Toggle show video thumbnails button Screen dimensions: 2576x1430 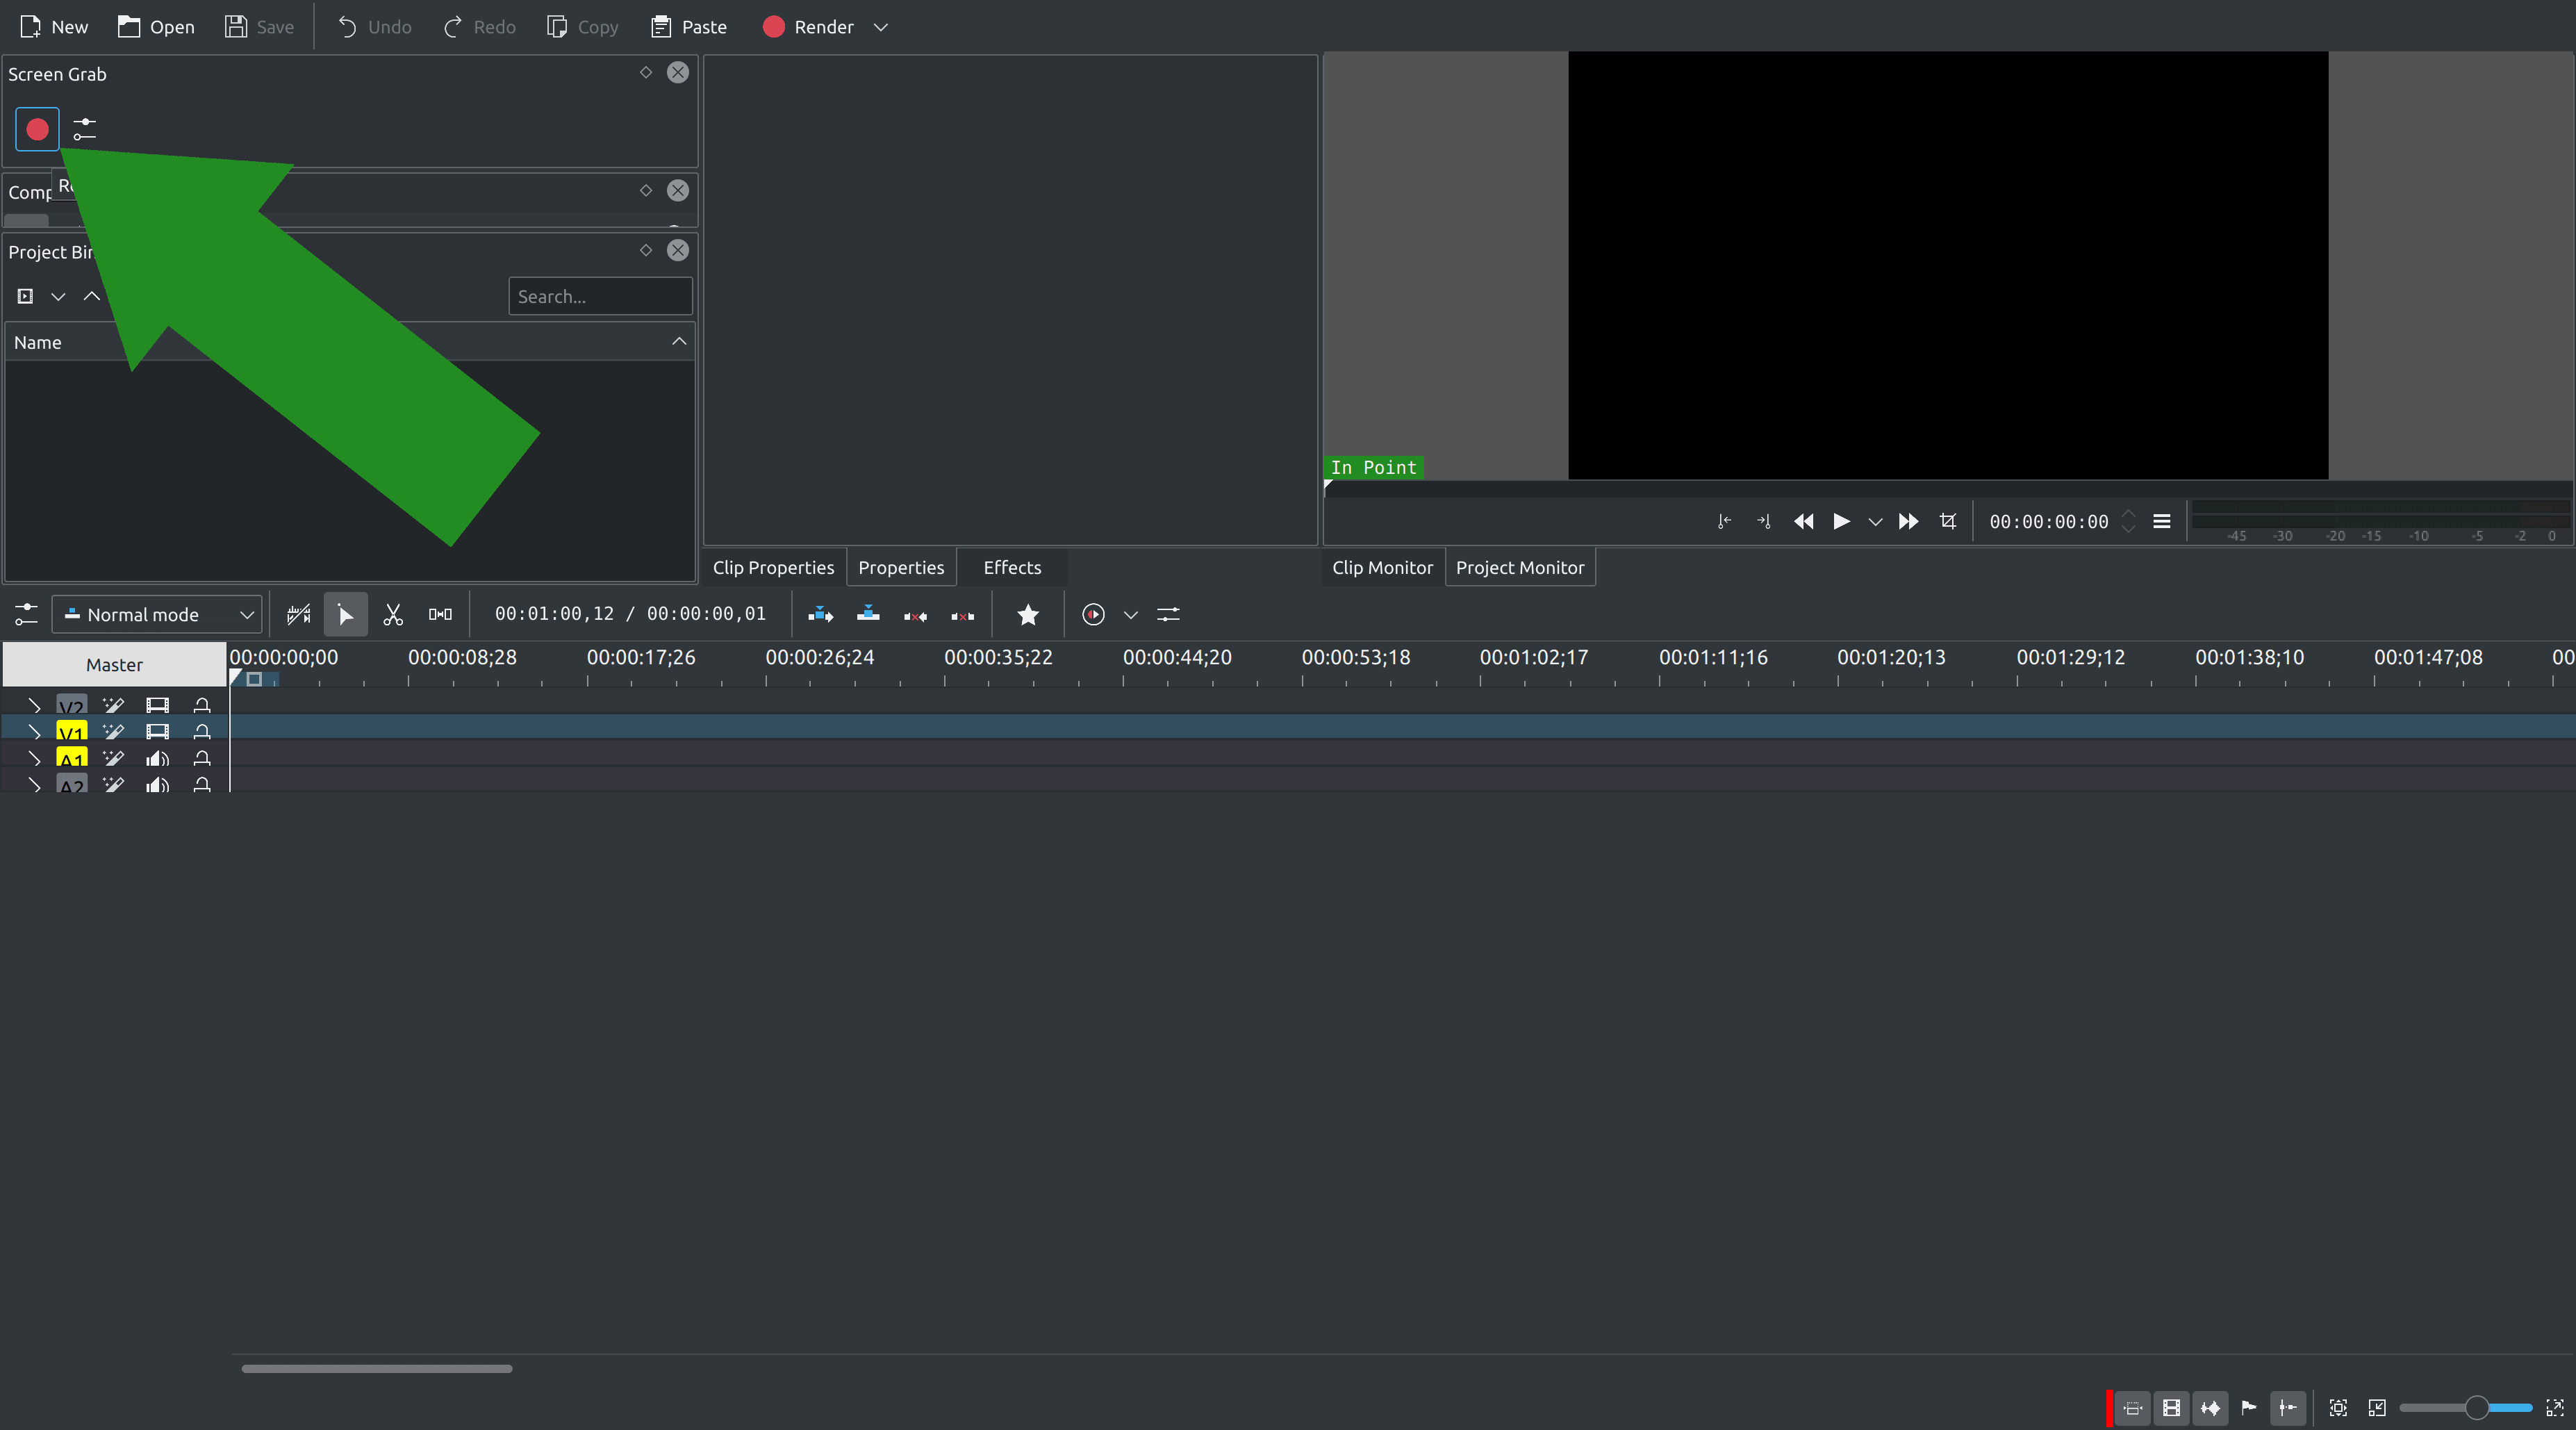[2171, 1408]
